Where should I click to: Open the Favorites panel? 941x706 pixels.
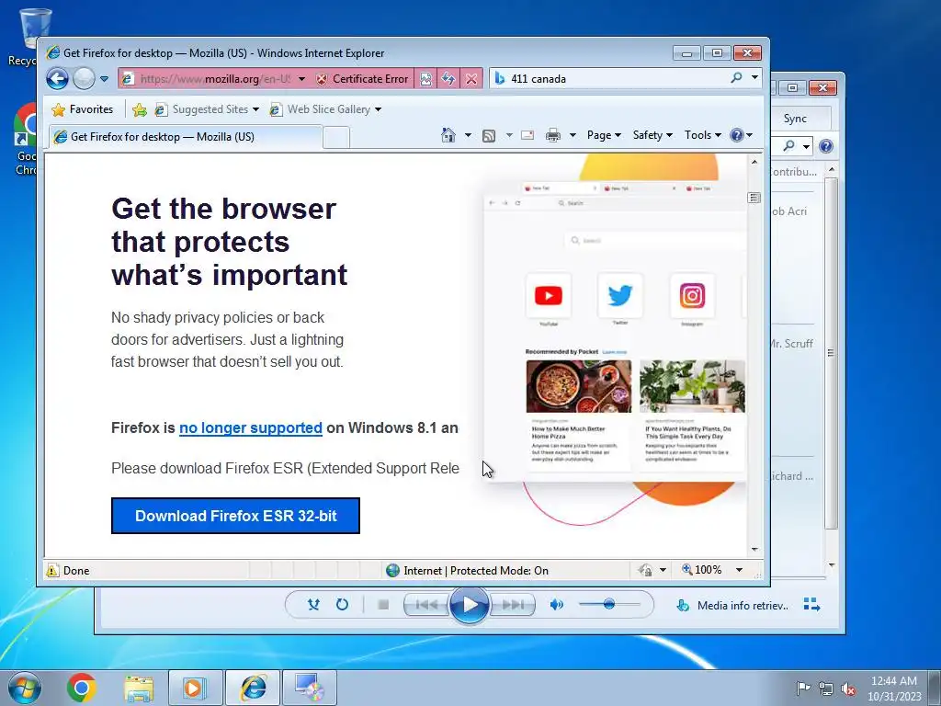(x=82, y=109)
